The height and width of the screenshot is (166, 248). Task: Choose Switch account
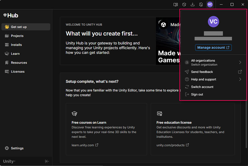213,87
